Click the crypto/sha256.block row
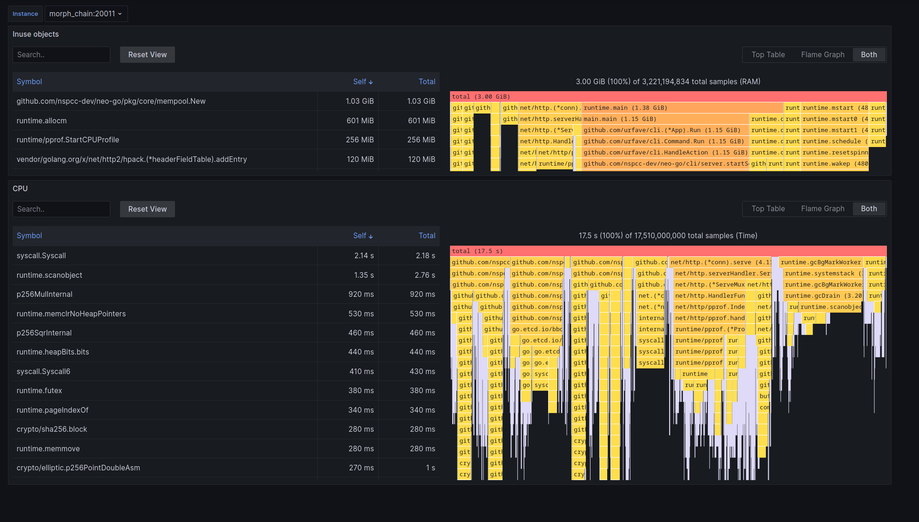Screen dimensions: 919x522 pyautogui.click(x=226, y=429)
